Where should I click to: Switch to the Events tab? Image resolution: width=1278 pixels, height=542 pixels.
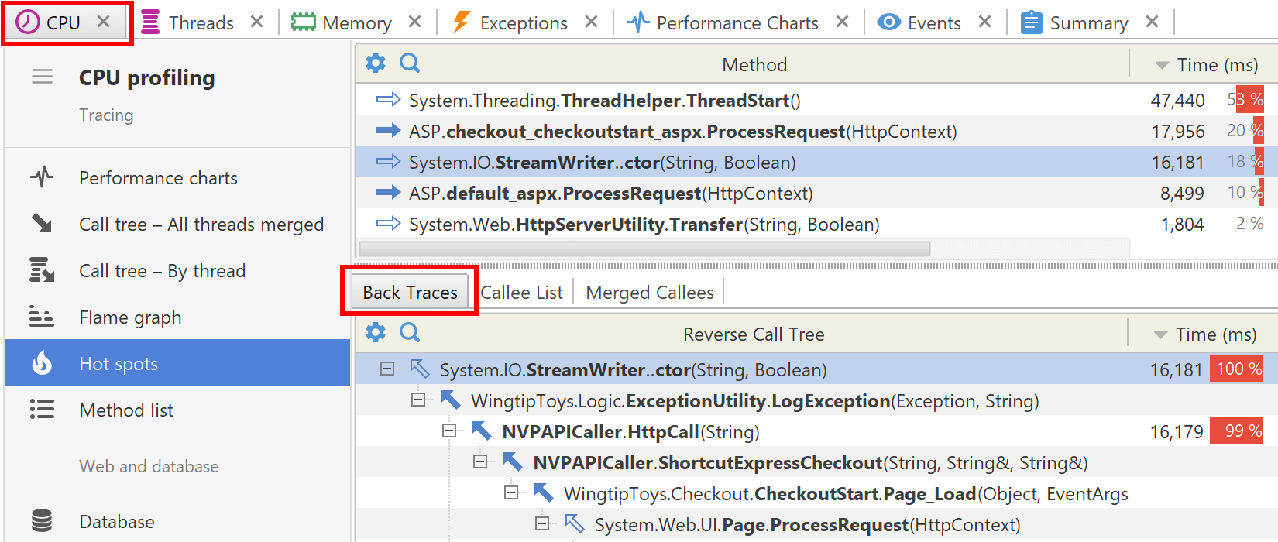[919, 22]
